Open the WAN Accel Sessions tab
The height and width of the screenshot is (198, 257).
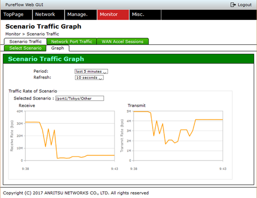coord(123,42)
